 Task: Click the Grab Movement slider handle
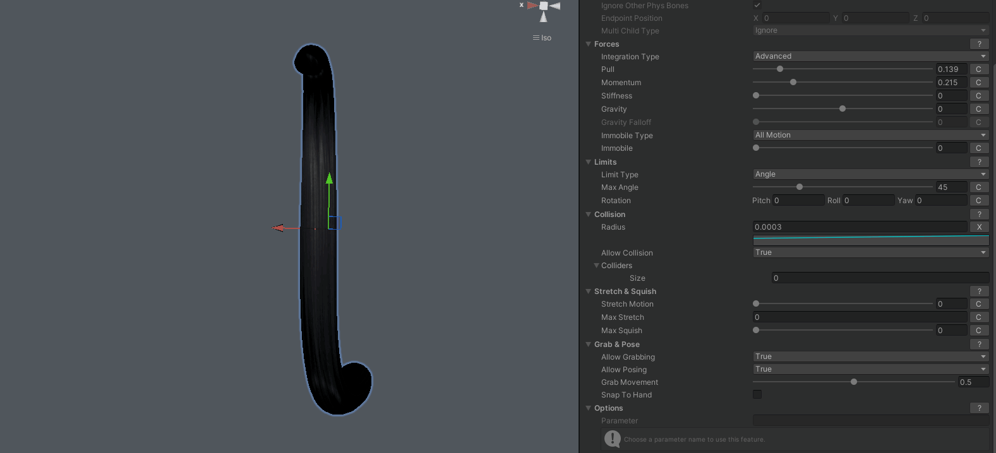pyautogui.click(x=854, y=382)
